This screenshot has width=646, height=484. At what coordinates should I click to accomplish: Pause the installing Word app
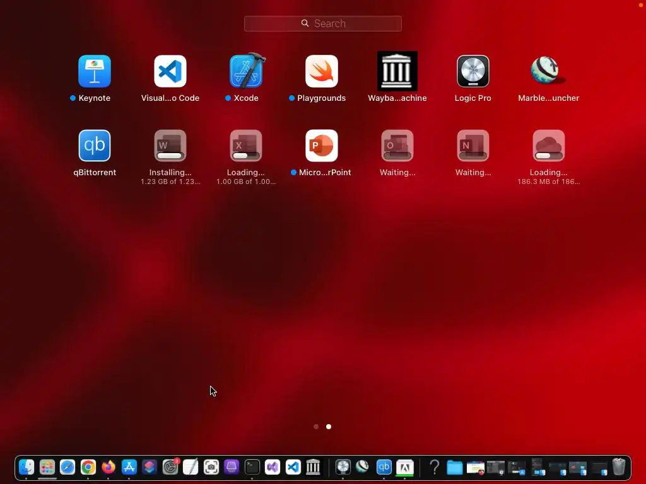coord(170,146)
